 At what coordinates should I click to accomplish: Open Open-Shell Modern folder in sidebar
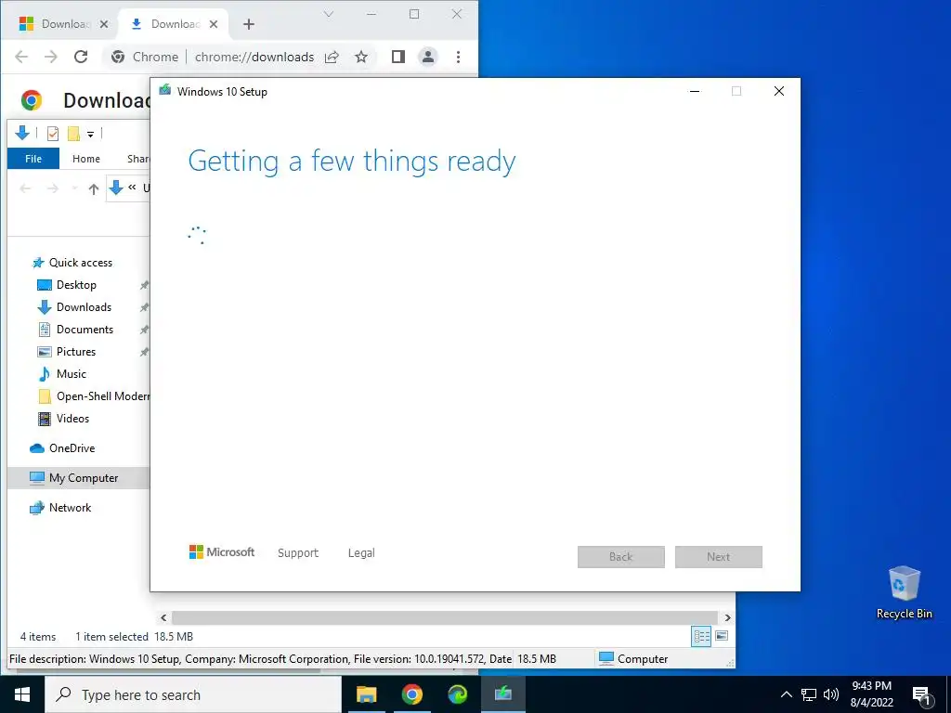(x=94, y=396)
